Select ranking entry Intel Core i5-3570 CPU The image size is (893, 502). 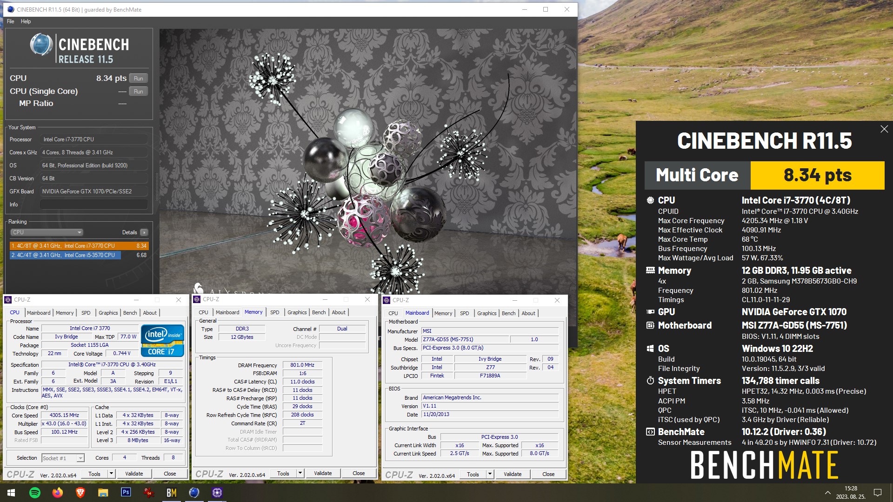click(x=79, y=255)
